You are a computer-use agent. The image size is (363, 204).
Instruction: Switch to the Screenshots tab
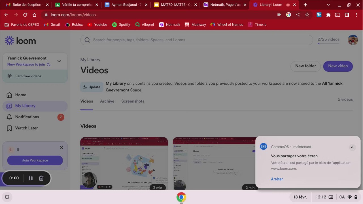pos(133,101)
